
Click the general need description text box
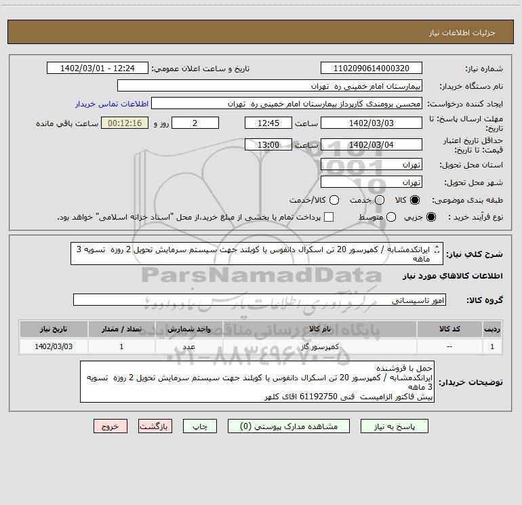[x=257, y=254]
